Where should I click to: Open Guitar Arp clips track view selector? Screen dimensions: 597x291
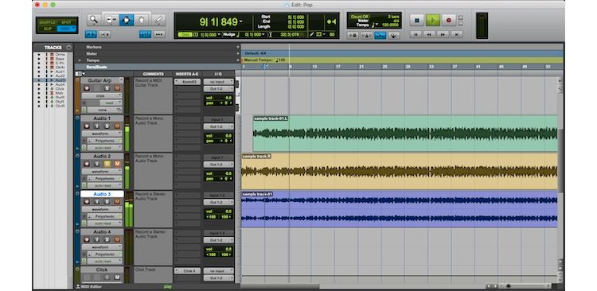pos(102,96)
